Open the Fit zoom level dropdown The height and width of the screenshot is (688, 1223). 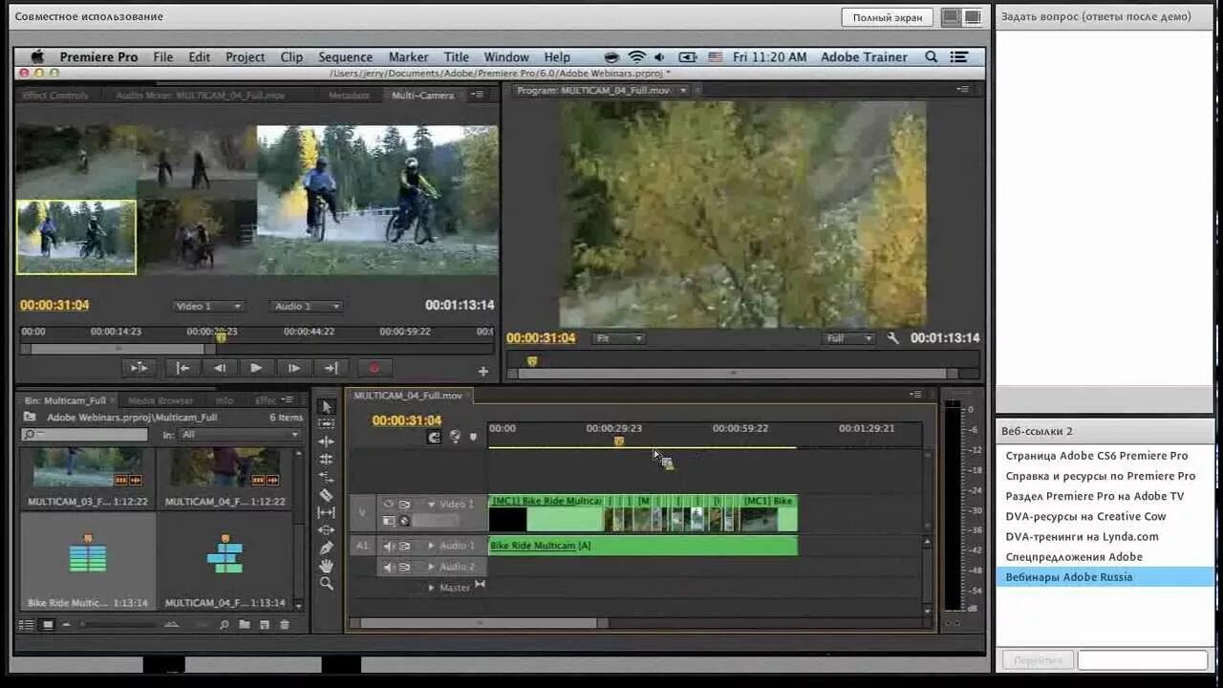[x=618, y=338]
